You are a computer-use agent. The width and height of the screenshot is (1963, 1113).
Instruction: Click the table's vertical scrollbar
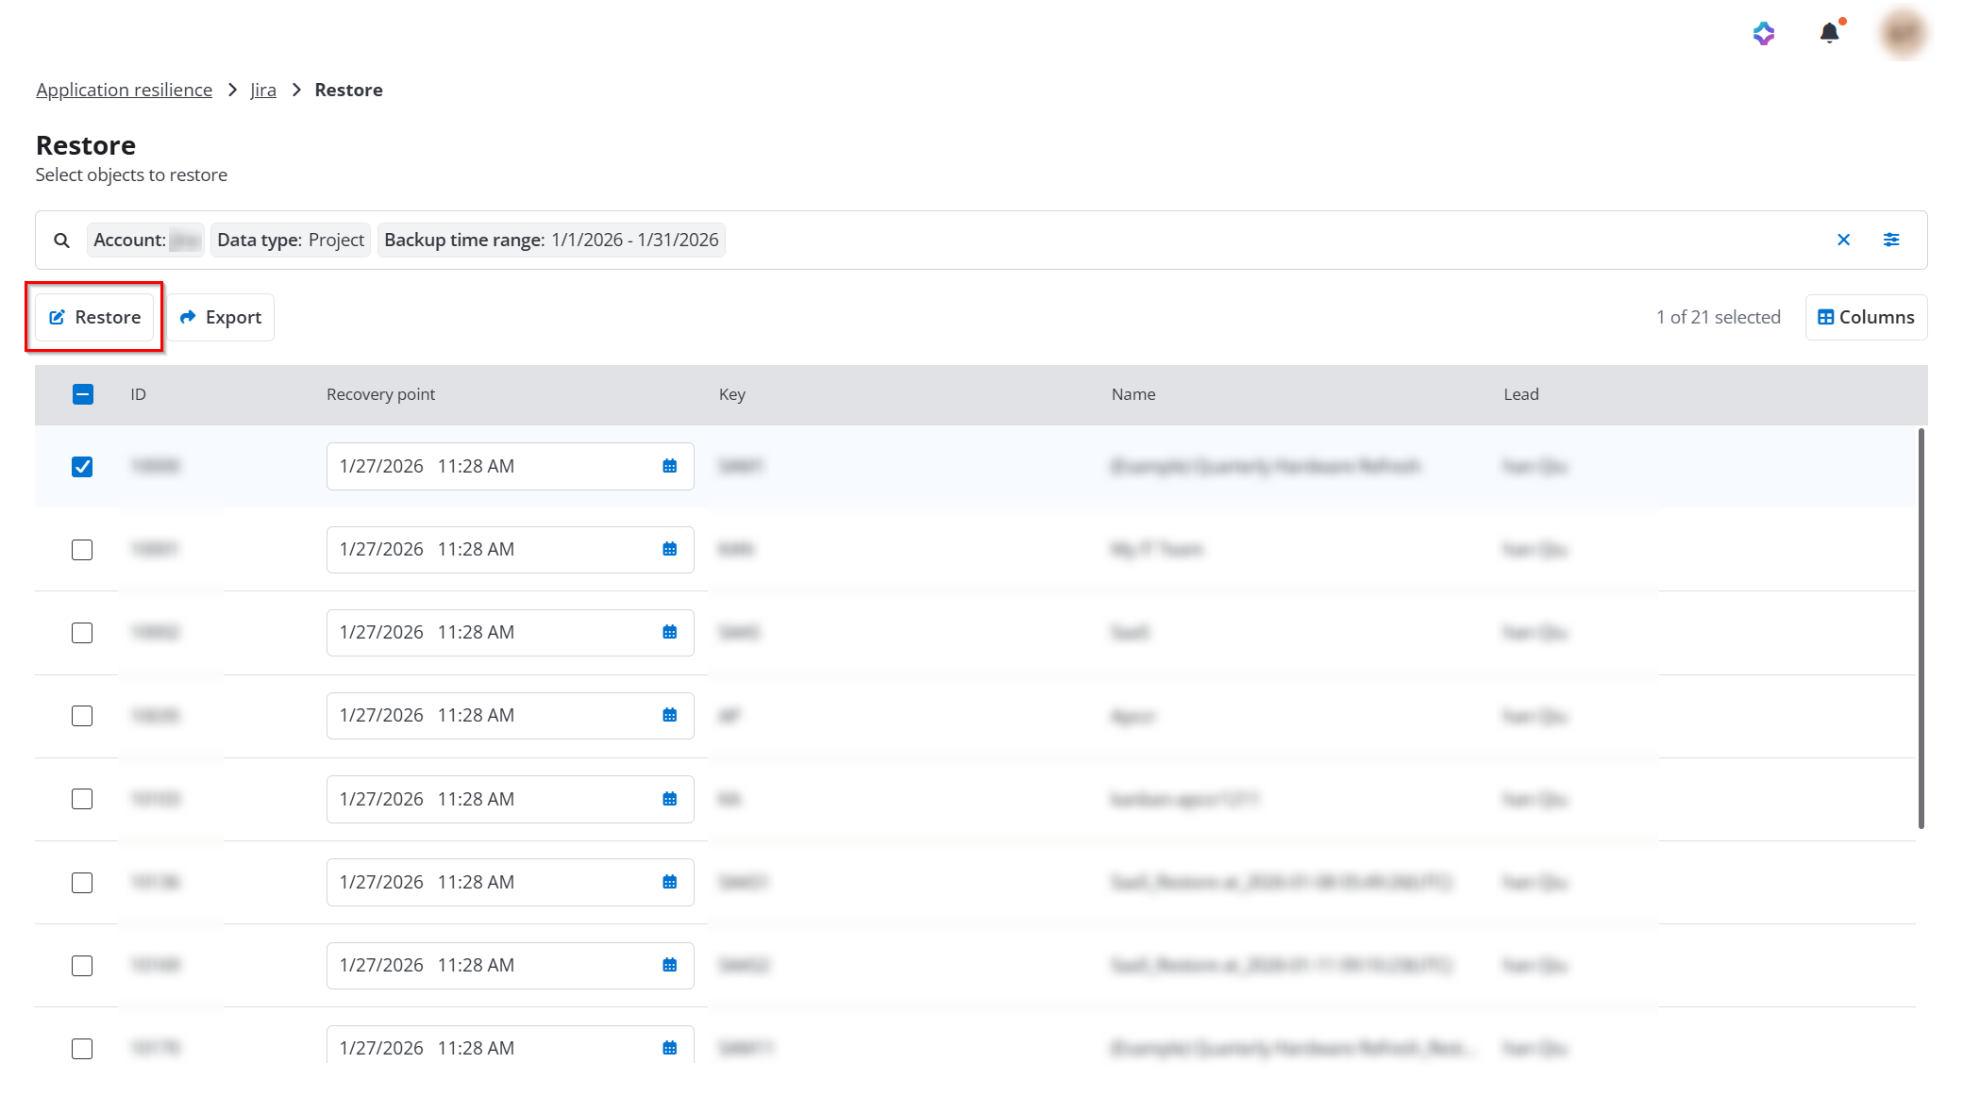pyautogui.click(x=1921, y=628)
